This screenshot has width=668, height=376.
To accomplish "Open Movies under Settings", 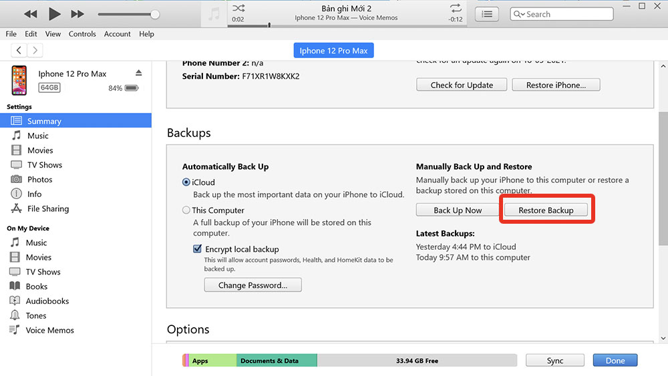I will (x=76, y=150).
